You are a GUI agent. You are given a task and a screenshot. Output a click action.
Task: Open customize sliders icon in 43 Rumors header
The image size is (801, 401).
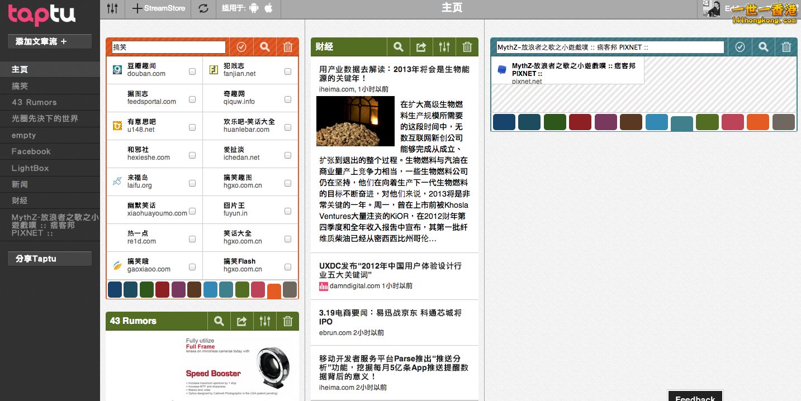click(265, 321)
